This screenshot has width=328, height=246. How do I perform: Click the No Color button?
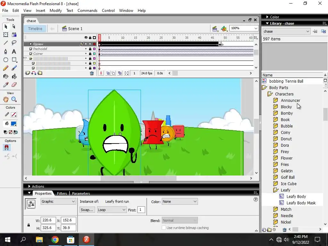[x=11, y=132]
